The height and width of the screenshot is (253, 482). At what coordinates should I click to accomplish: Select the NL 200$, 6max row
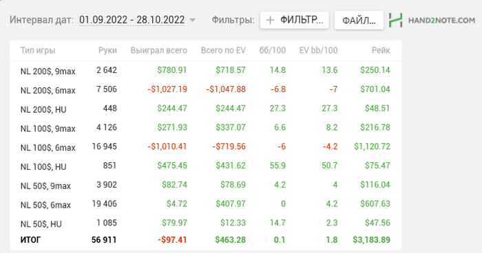[x=205, y=89]
